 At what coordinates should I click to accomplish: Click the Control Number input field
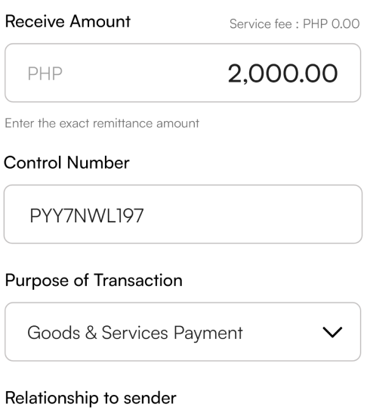pyautogui.click(x=183, y=214)
